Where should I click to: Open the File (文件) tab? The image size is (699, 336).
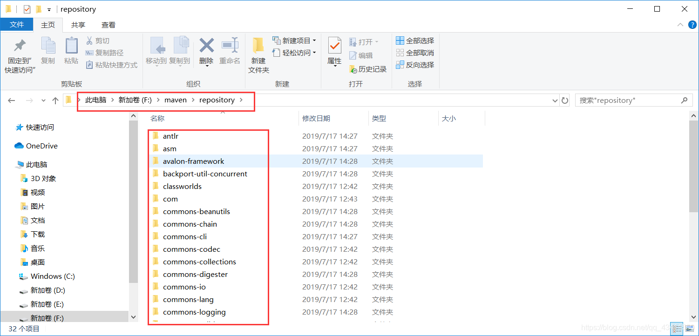(17, 25)
